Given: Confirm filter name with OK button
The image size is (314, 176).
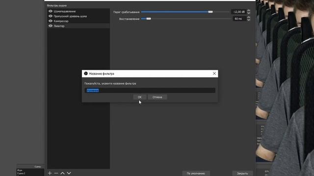Looking at the screenshot, I should click(x=139, y=97).
